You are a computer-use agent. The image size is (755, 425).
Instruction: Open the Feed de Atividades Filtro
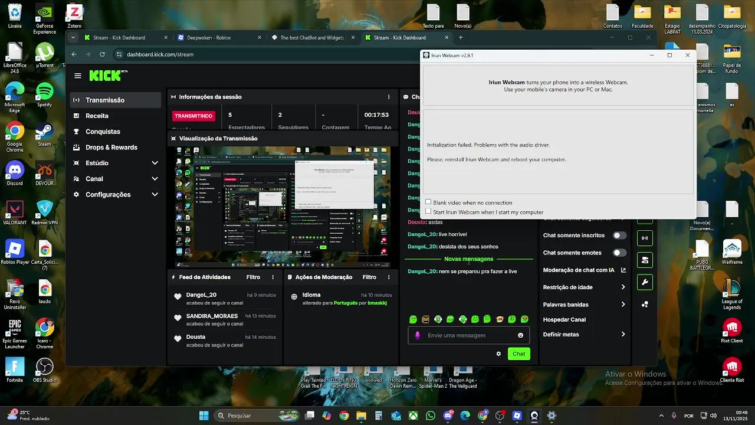pos(253,277)
